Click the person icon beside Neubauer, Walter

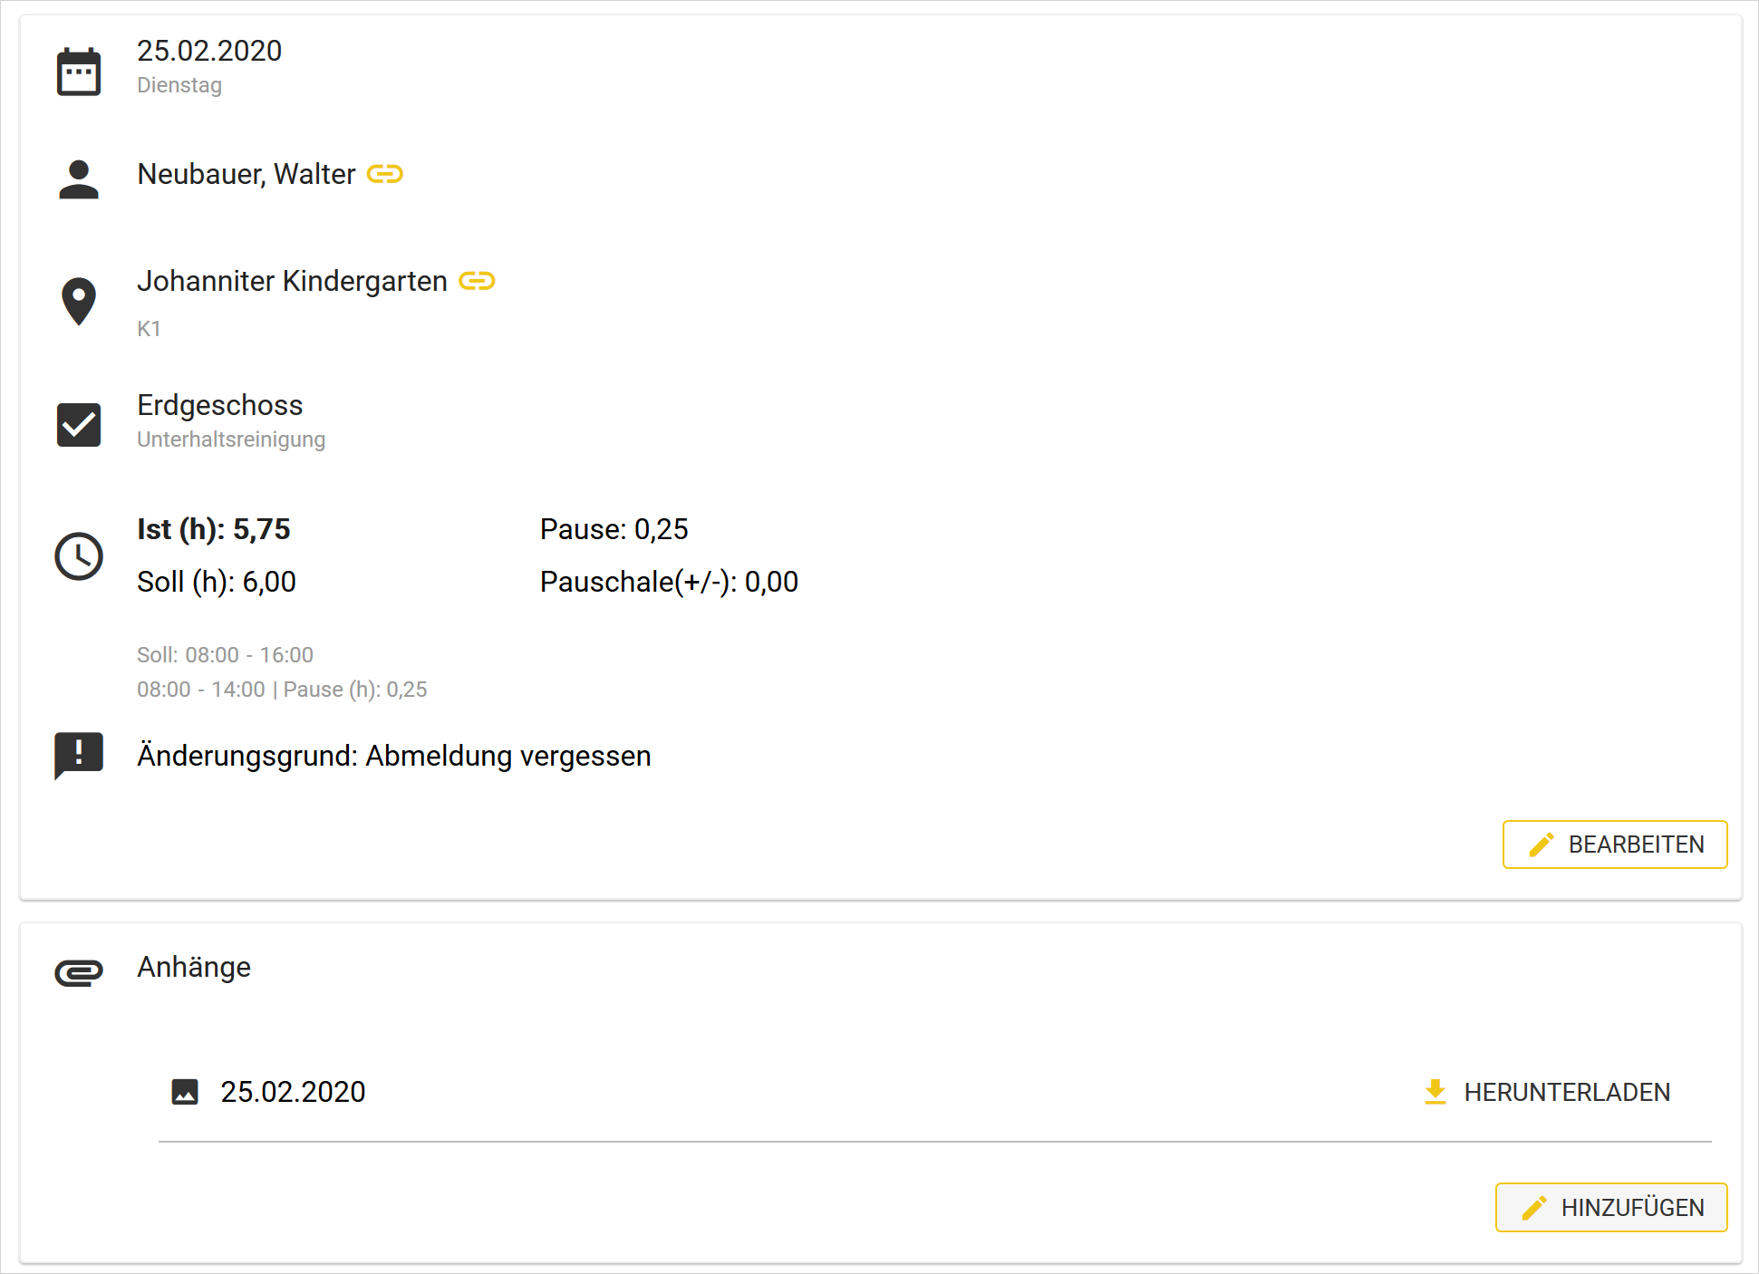(79, 179)
